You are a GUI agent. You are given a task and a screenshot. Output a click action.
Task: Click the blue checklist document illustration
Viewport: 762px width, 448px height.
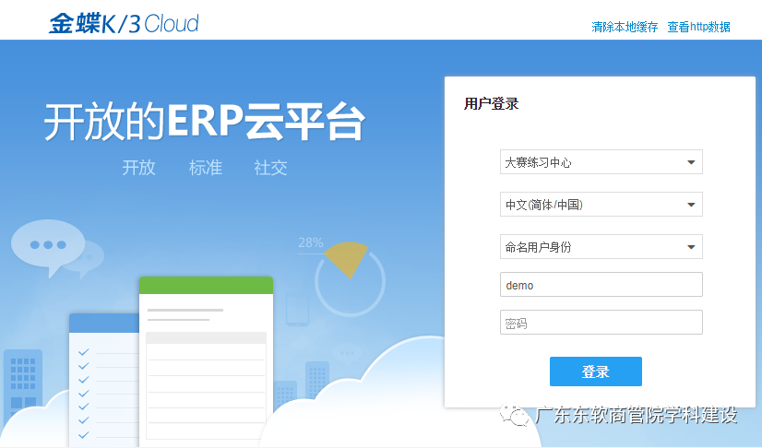[x=103, y=378]
